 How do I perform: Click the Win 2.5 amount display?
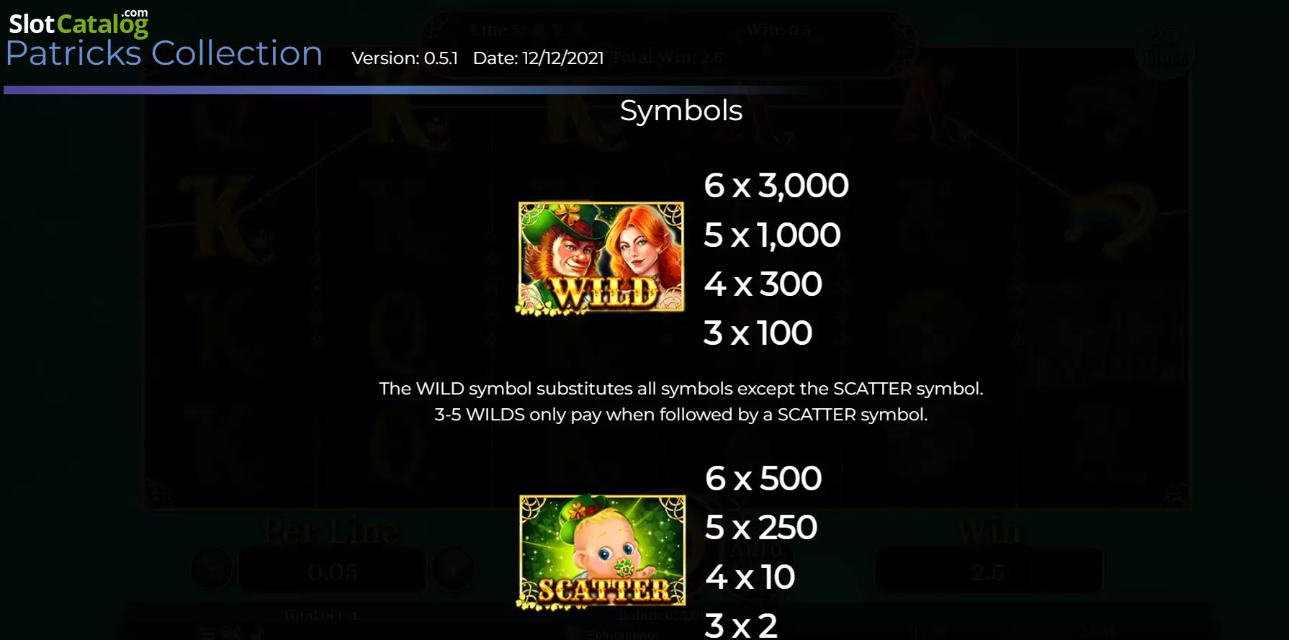(988, 572)
